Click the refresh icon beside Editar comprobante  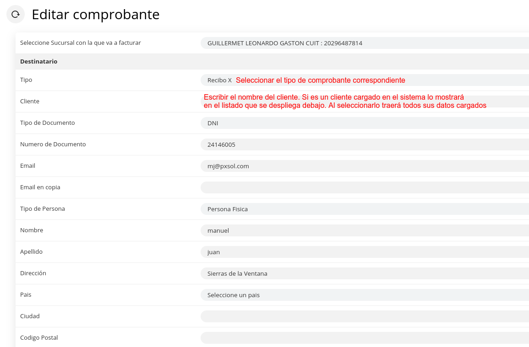(15, 14)
